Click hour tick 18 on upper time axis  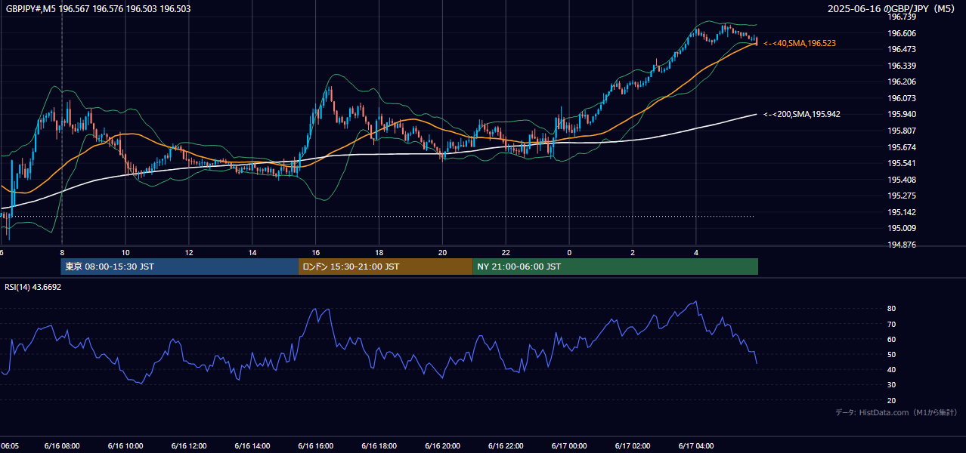[379, 252]
